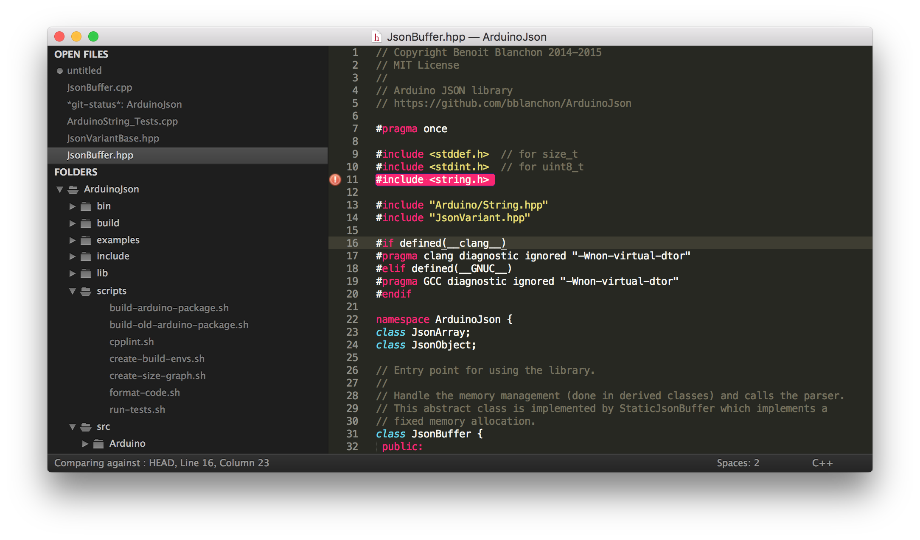Expand the build folder arrow
The width and height of the screenshot is (920, 540).
coord(73,223)
